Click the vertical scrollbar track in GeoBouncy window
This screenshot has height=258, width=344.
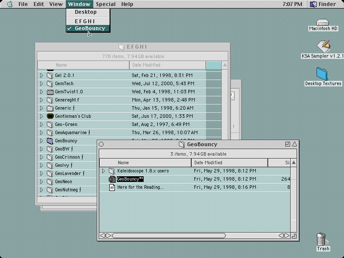coord(294,200)
